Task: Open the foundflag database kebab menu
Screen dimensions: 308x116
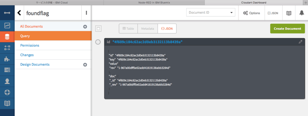Action: (86, 13)
